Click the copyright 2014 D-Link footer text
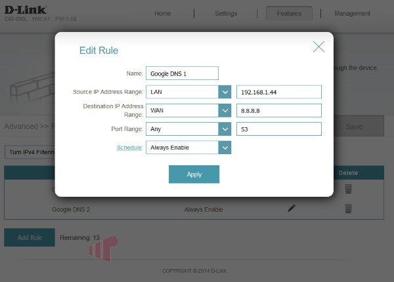Image resolution: width=394 pixels, height=282 pixels. [194, 271]
